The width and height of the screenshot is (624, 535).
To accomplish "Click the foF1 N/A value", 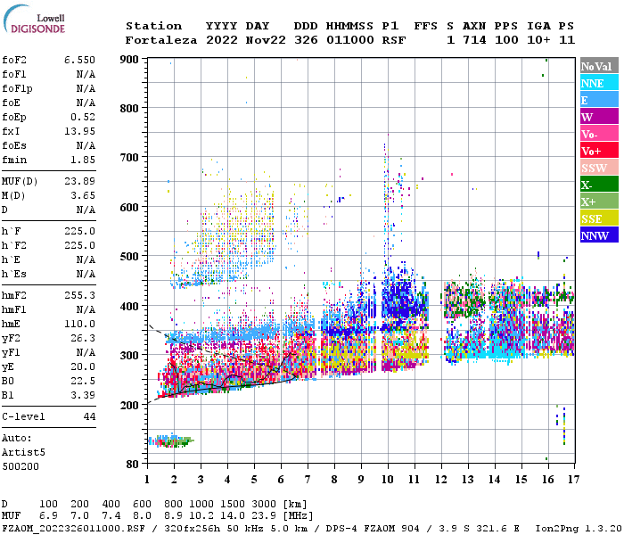I will tap(86, 74).
